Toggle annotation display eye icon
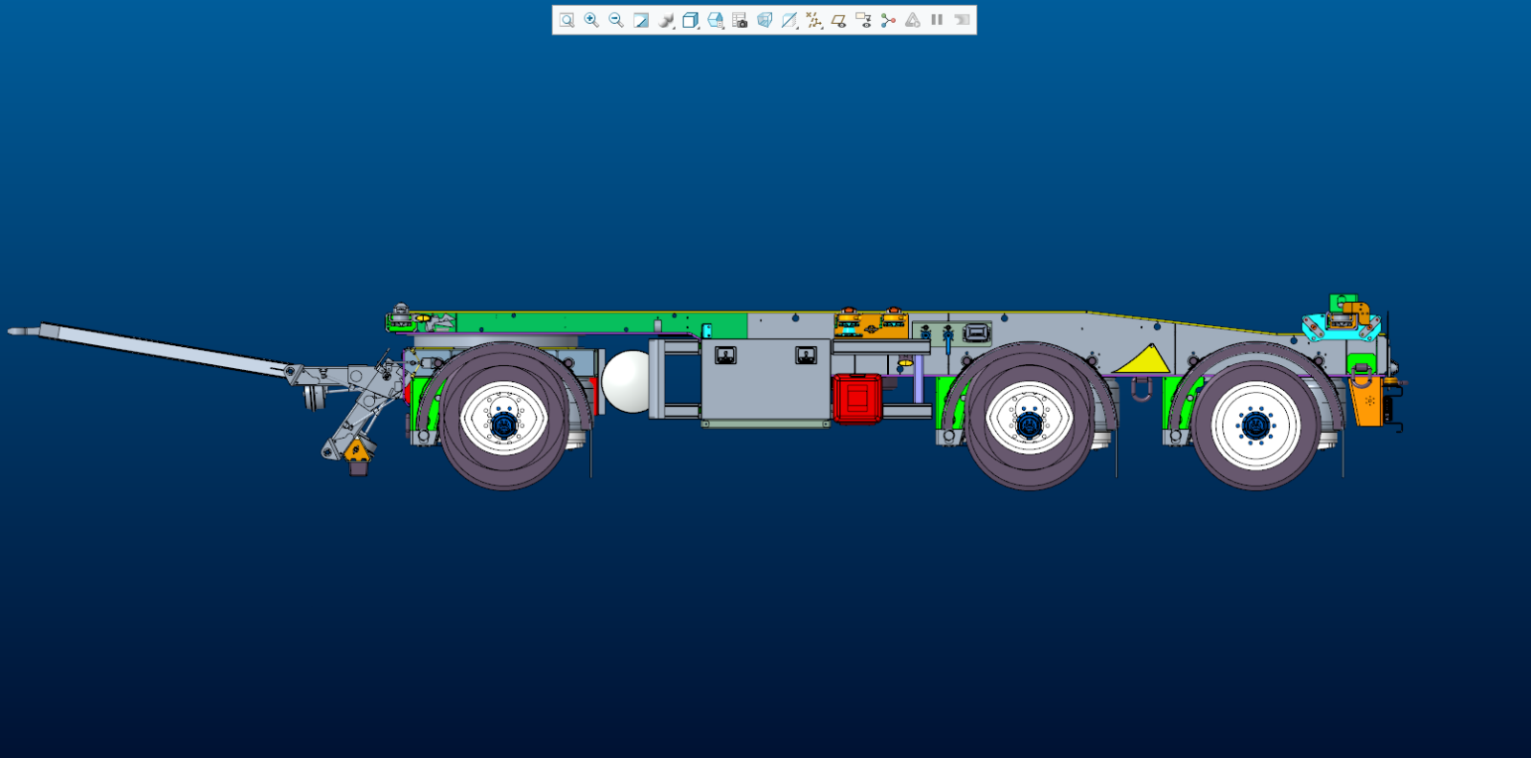The image size is (1531, 758). pos(838,20)
